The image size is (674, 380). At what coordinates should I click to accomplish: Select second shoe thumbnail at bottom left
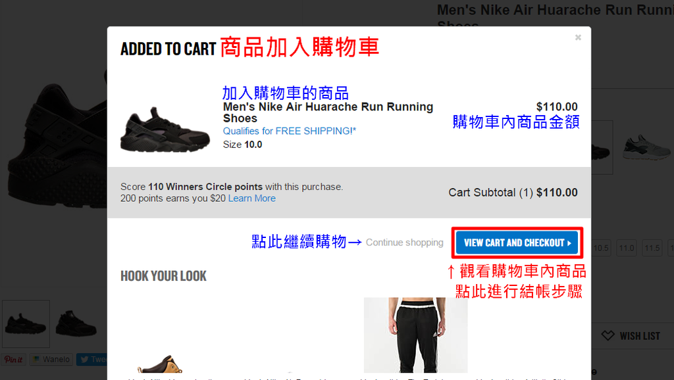point(76,323)
